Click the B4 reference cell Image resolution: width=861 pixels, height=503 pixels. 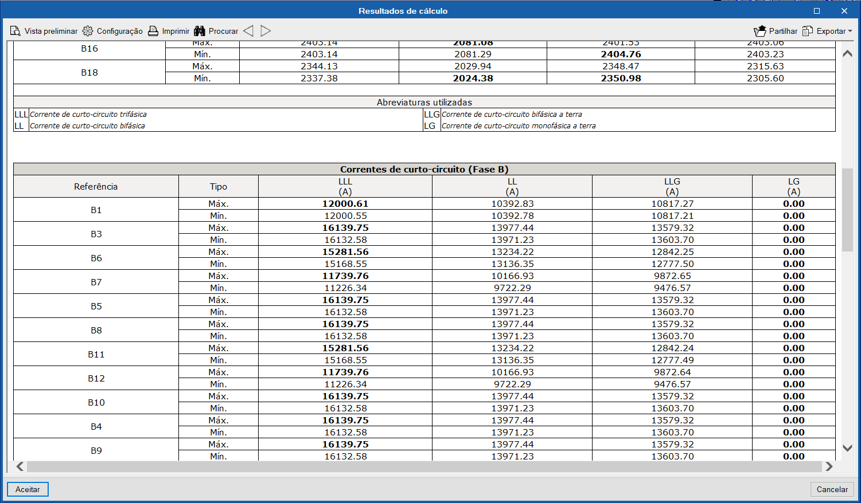[96, 426]
